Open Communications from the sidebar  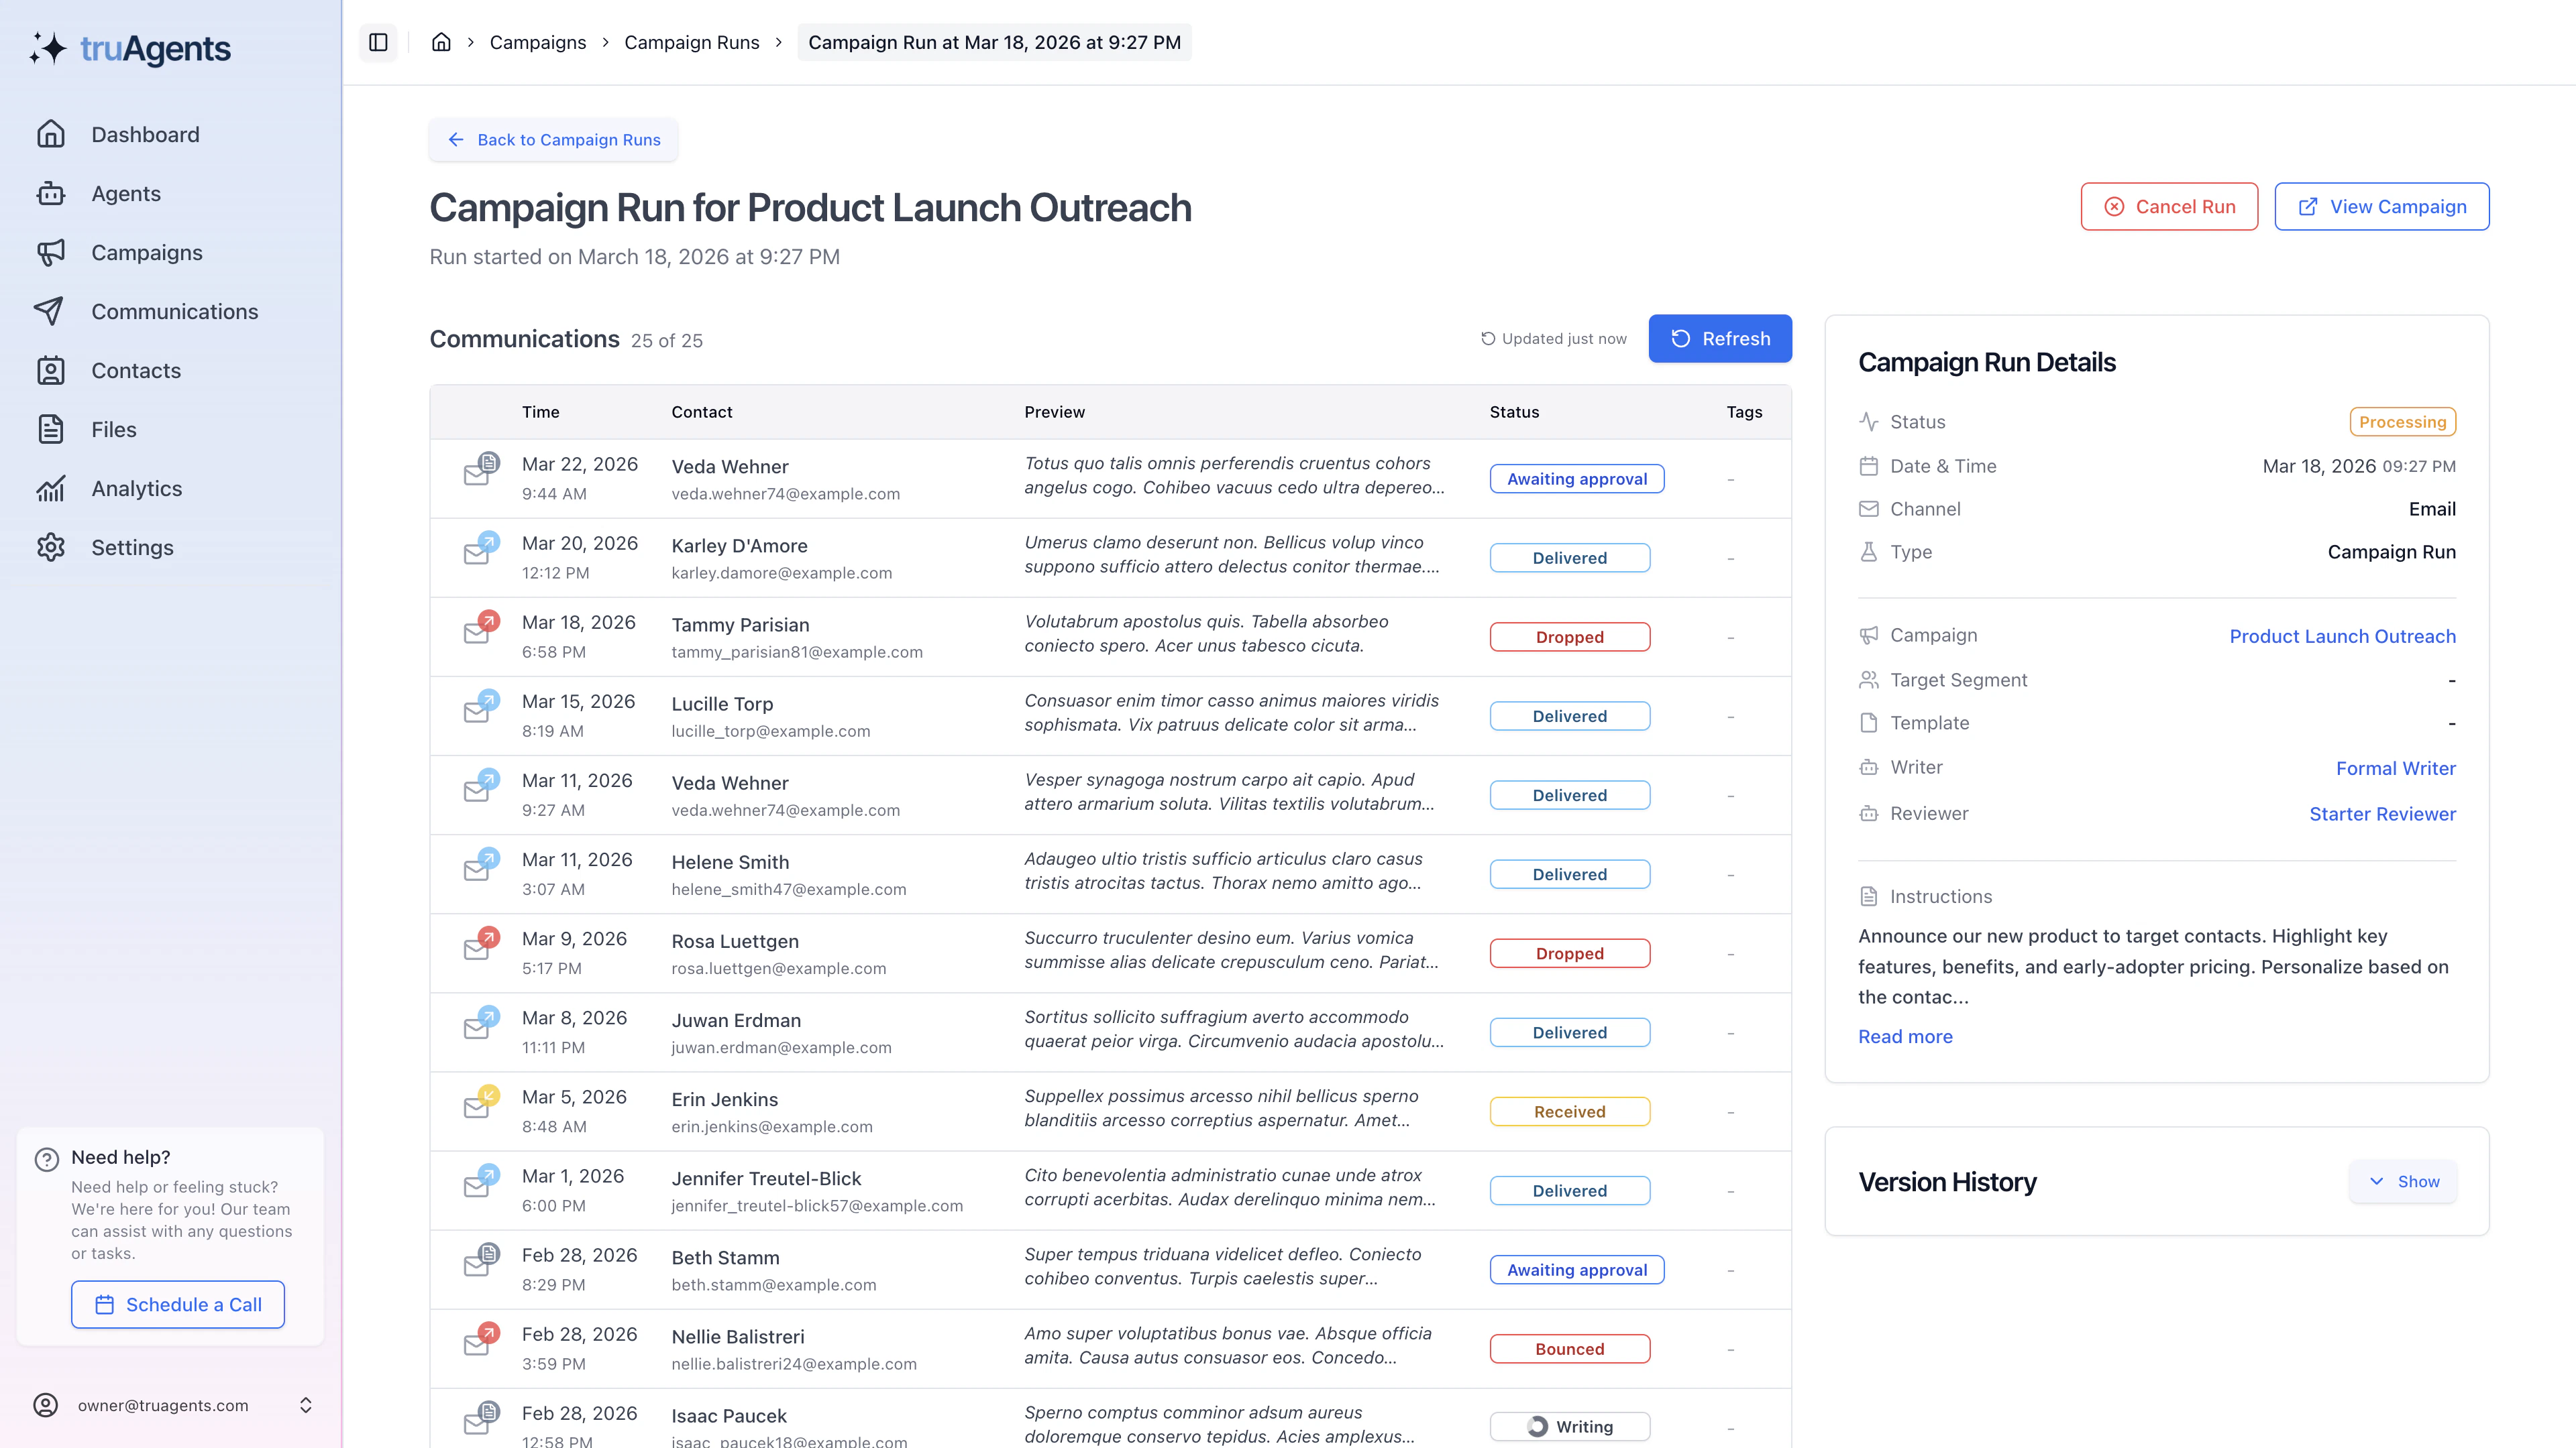[x=174, y=311]
